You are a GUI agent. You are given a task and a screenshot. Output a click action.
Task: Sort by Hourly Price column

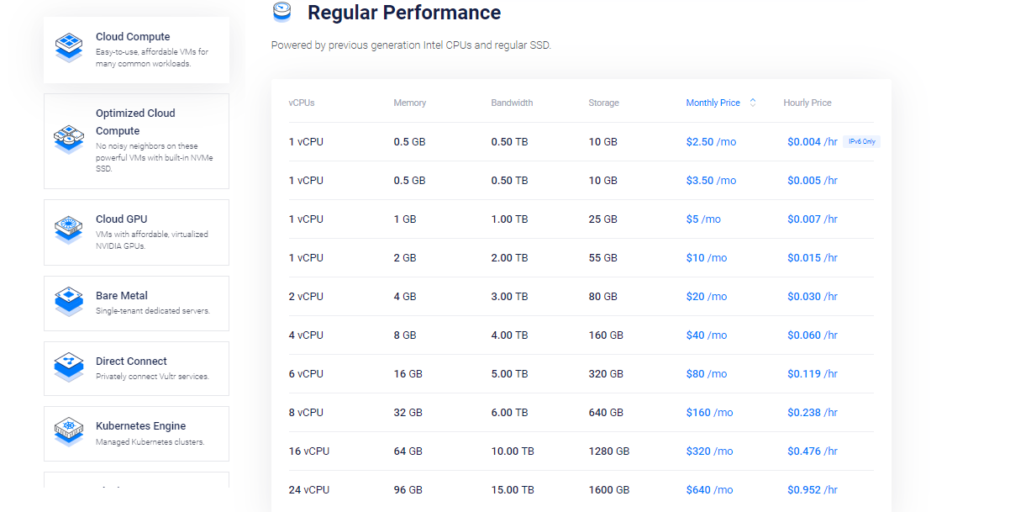[x=807, y=102]
